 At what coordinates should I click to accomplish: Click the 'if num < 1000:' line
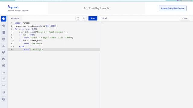[x=27, y=35]
